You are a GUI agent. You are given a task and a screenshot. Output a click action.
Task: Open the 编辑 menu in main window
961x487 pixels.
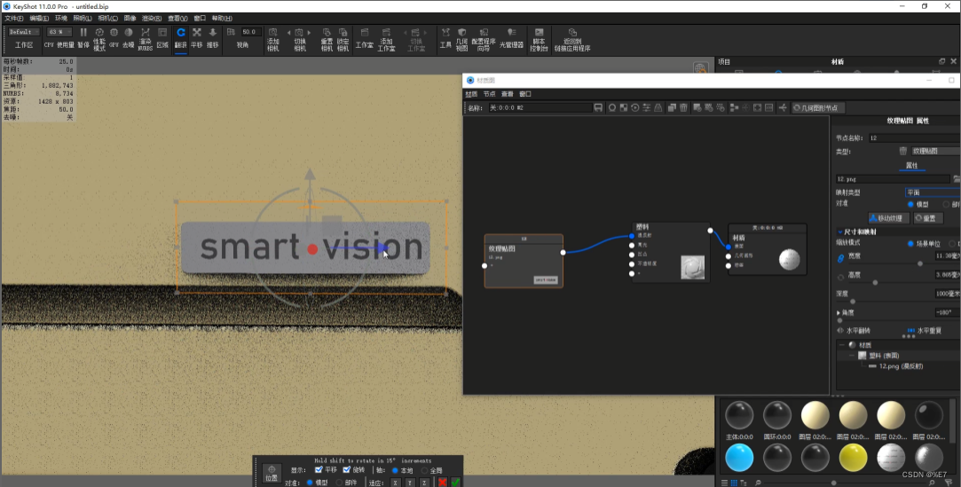click(39, 19)
